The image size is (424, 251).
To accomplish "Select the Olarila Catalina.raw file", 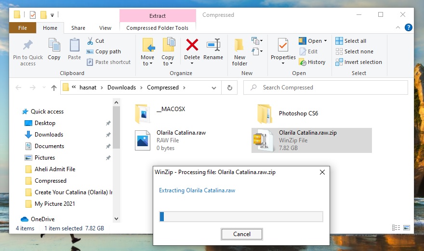I will click(x=171, y=140).
